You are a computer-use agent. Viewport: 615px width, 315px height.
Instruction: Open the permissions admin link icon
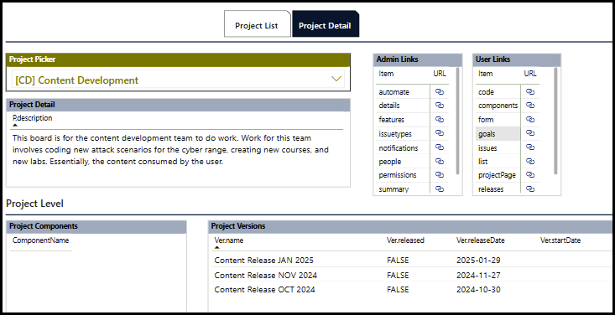tap(440, 175)
